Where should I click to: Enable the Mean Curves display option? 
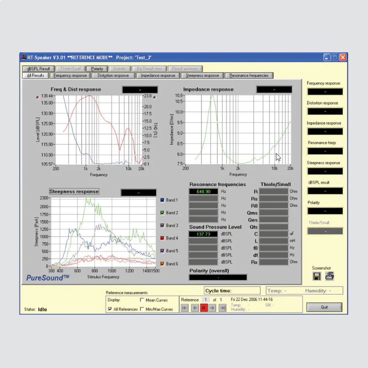point(143,300)
